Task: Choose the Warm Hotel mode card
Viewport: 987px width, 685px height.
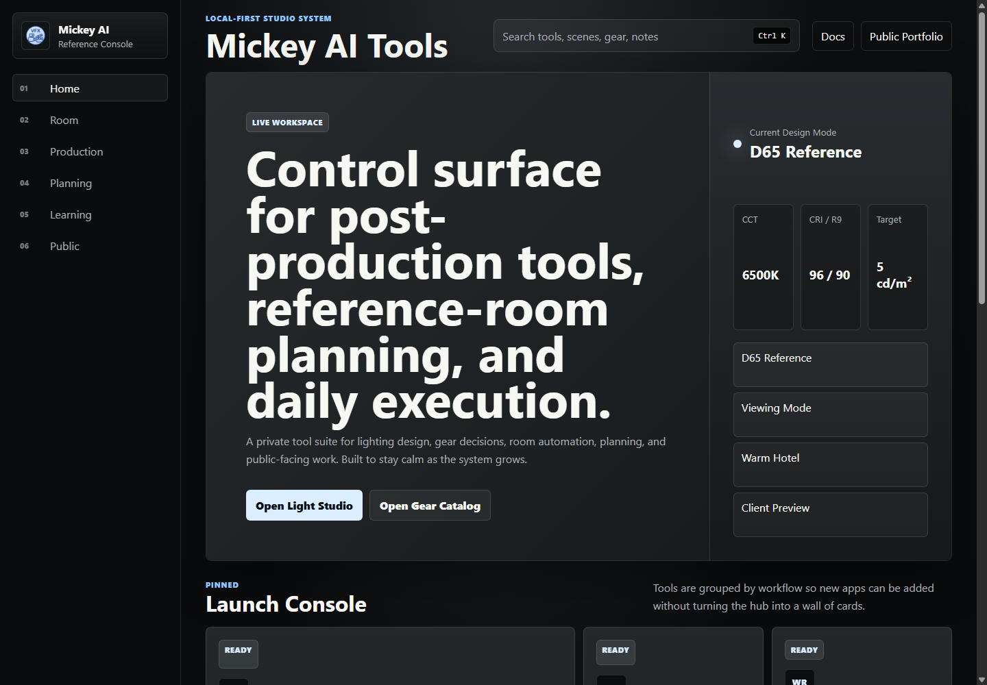Action: [x=830, y=464]
